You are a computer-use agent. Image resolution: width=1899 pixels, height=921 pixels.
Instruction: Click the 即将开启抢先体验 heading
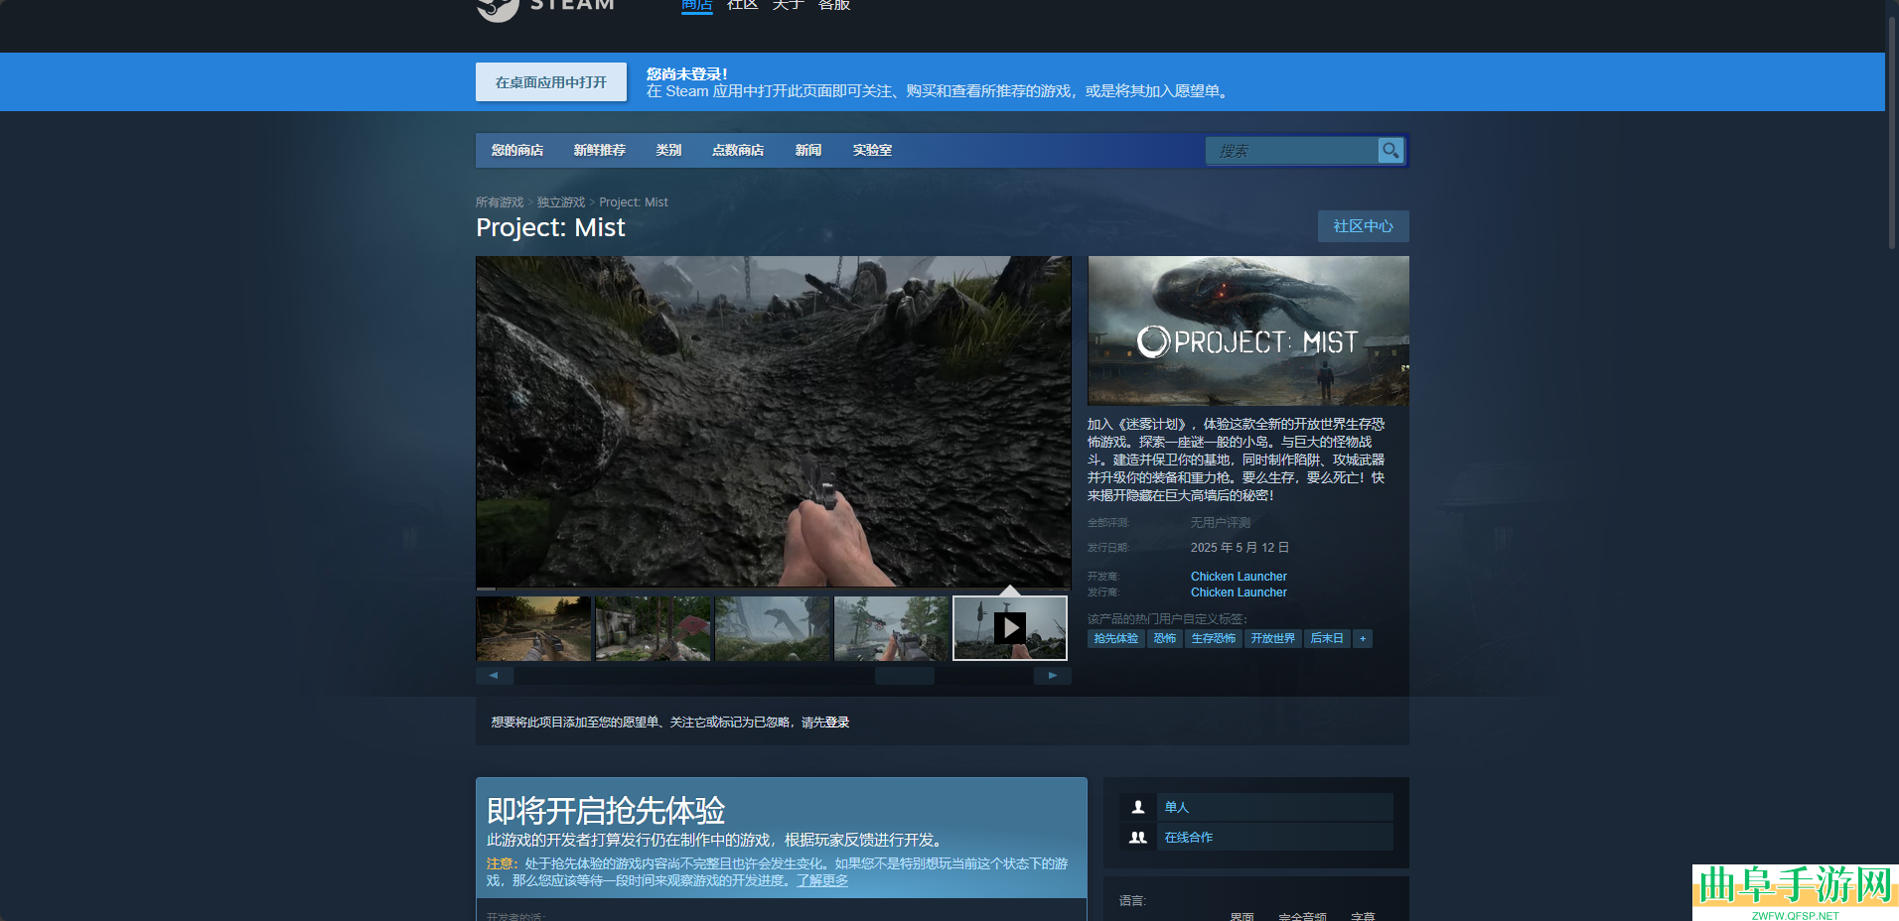[x=606, y=811]
